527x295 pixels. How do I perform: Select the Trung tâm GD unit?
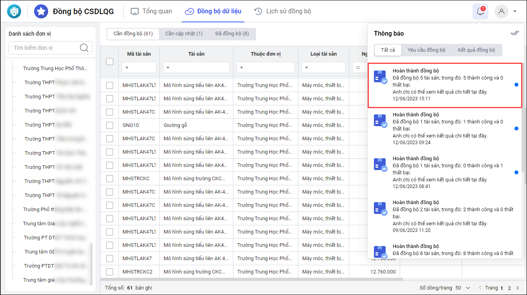[55, 252]
